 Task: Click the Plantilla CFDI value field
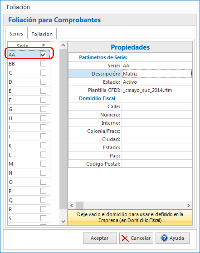pyautogui.click(x=157, y=90)
